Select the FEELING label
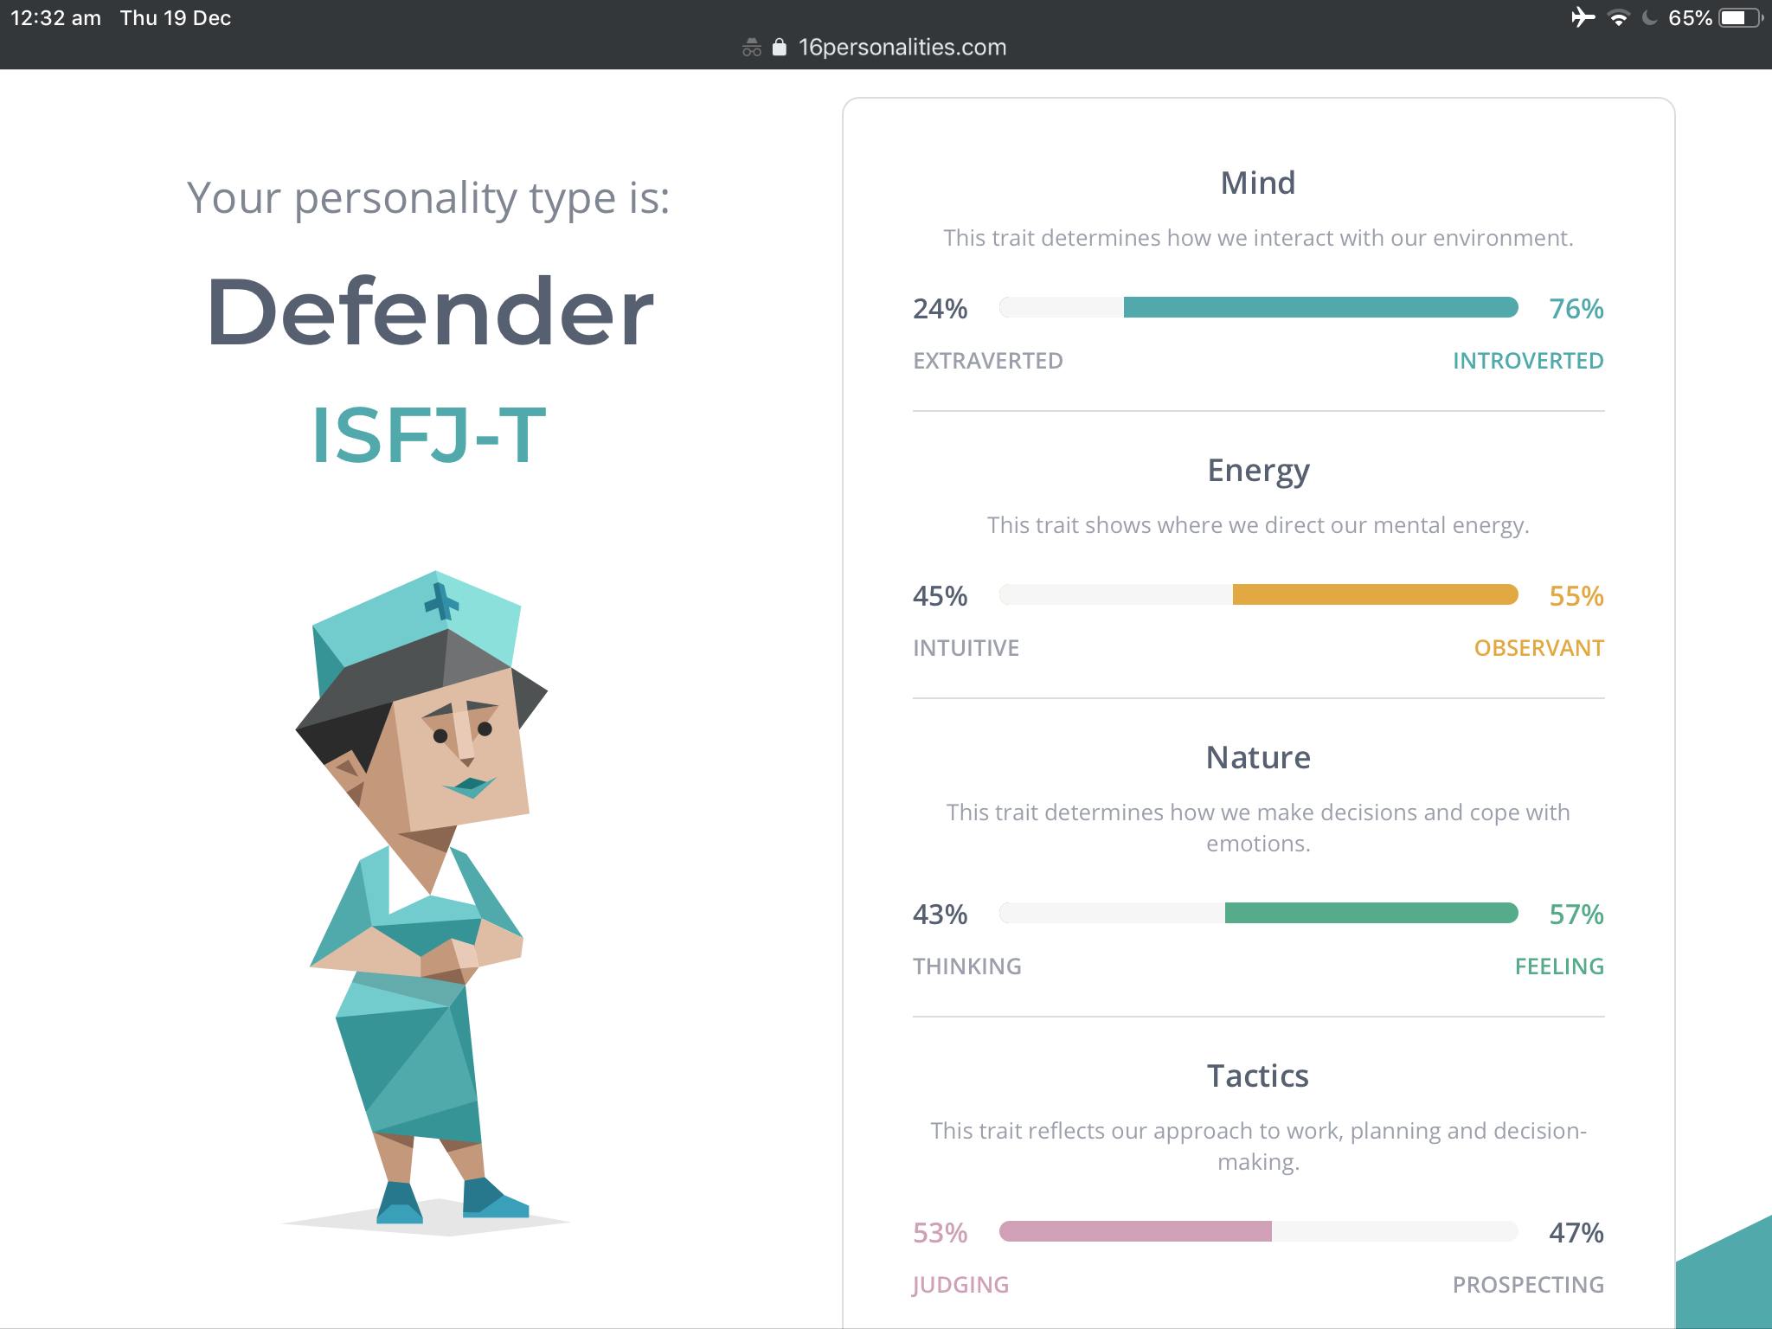The image size is (1772, 1329). click(x=1559, y=966)
